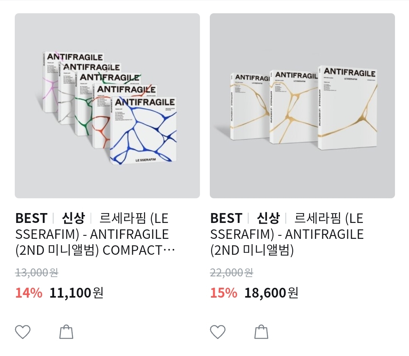
Task: Click the shopping bag icon under the left product
Action: pos(66,332)
